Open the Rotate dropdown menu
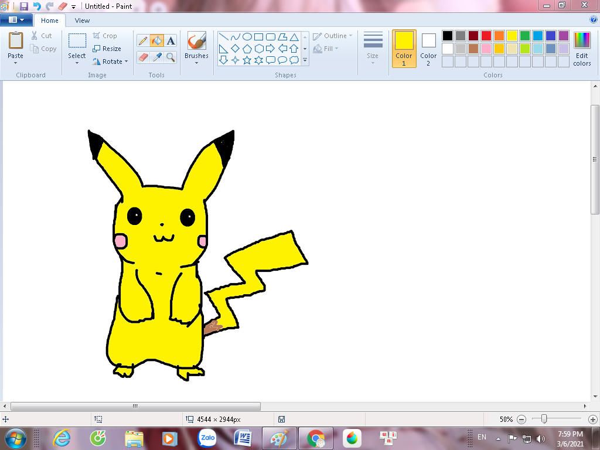600x450 pixels. [x=110, y=61]
